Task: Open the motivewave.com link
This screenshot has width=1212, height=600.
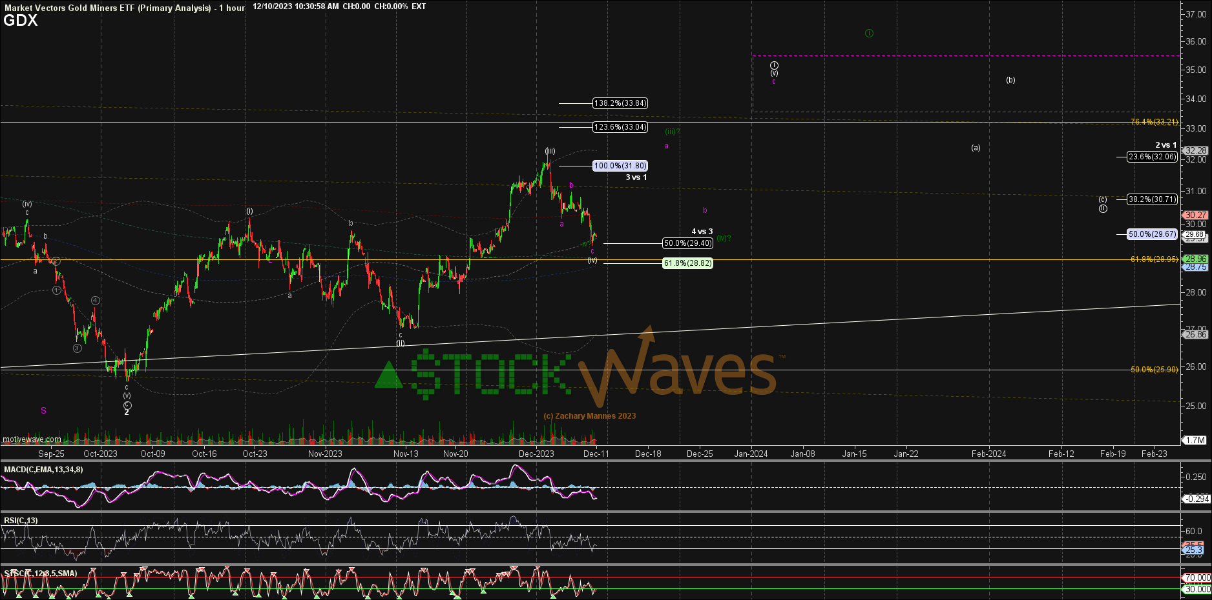Action: point(32,440)
